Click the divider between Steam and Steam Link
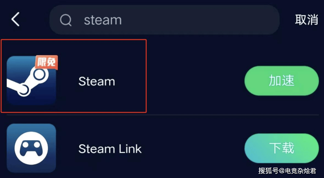 tap(163, 115)
